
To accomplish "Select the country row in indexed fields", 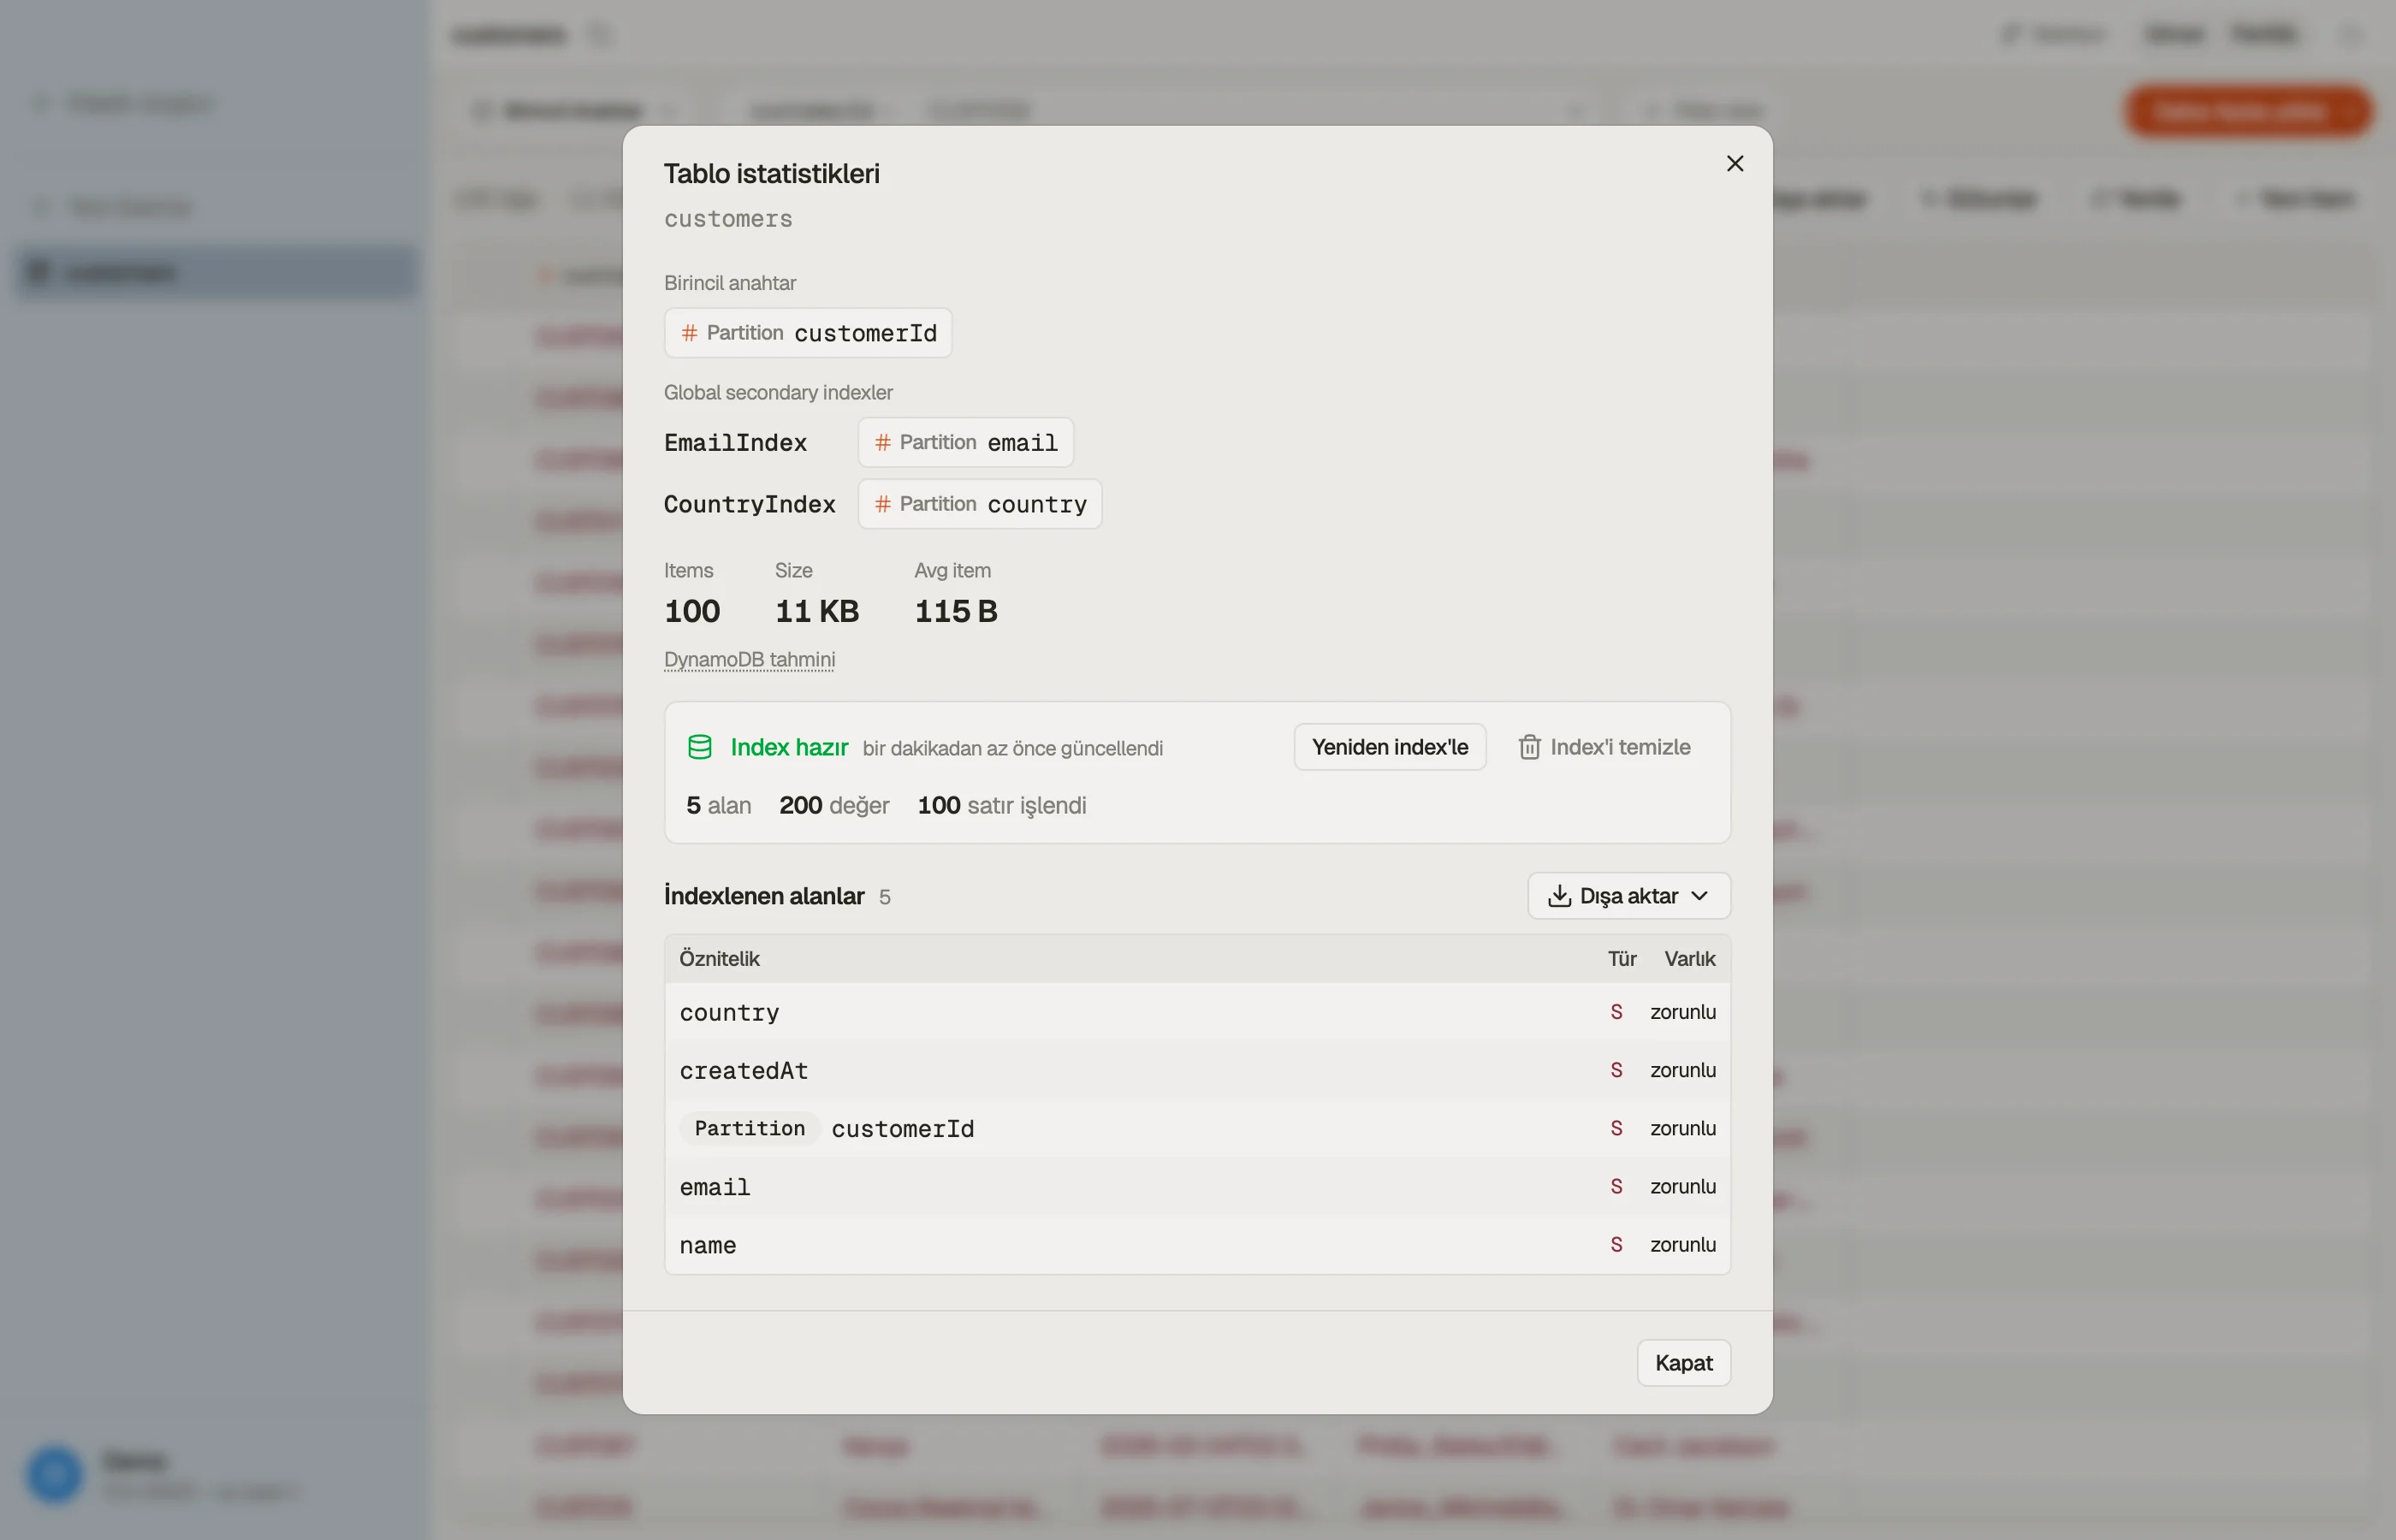I will click(x=1197, y=1012).
